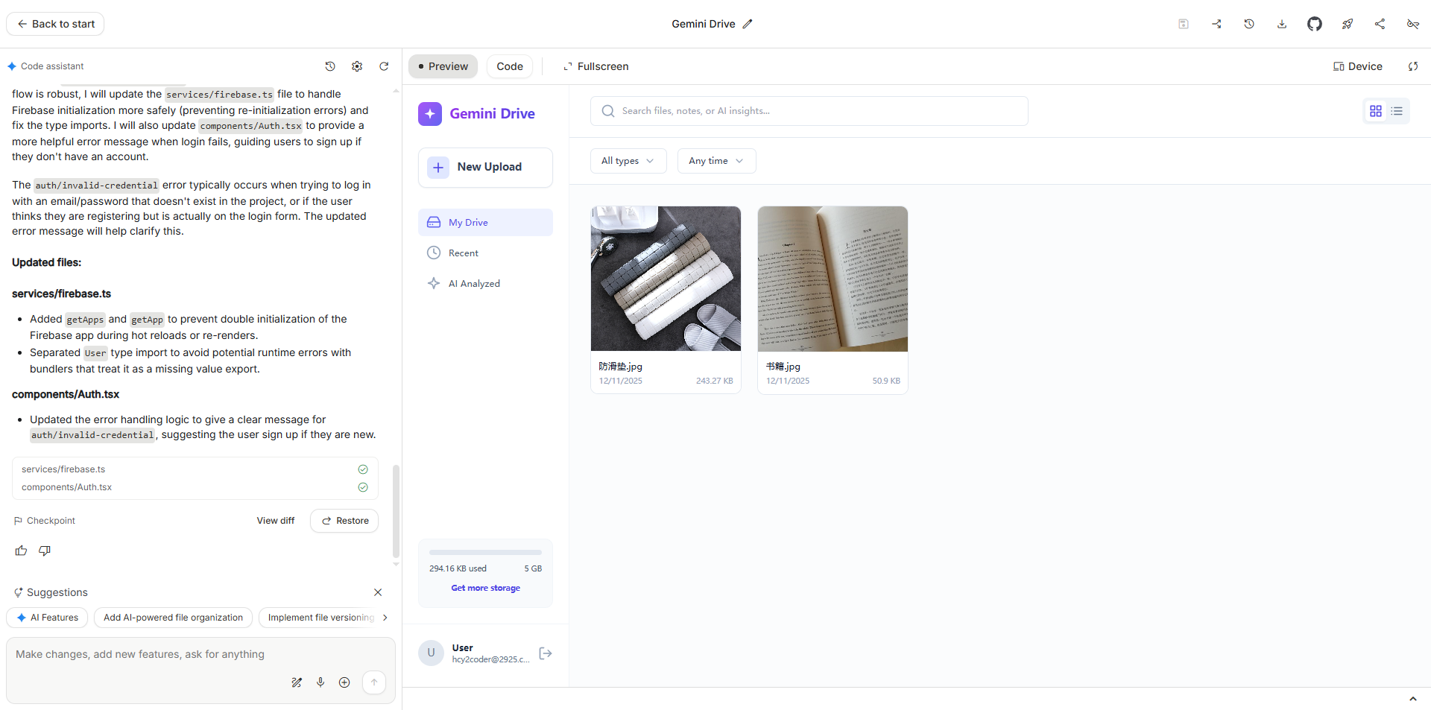The height and width of the screenshot is (710, 1431).
Task: Choose Add AI-powered file organization suggestion
Action: point(173,618)
